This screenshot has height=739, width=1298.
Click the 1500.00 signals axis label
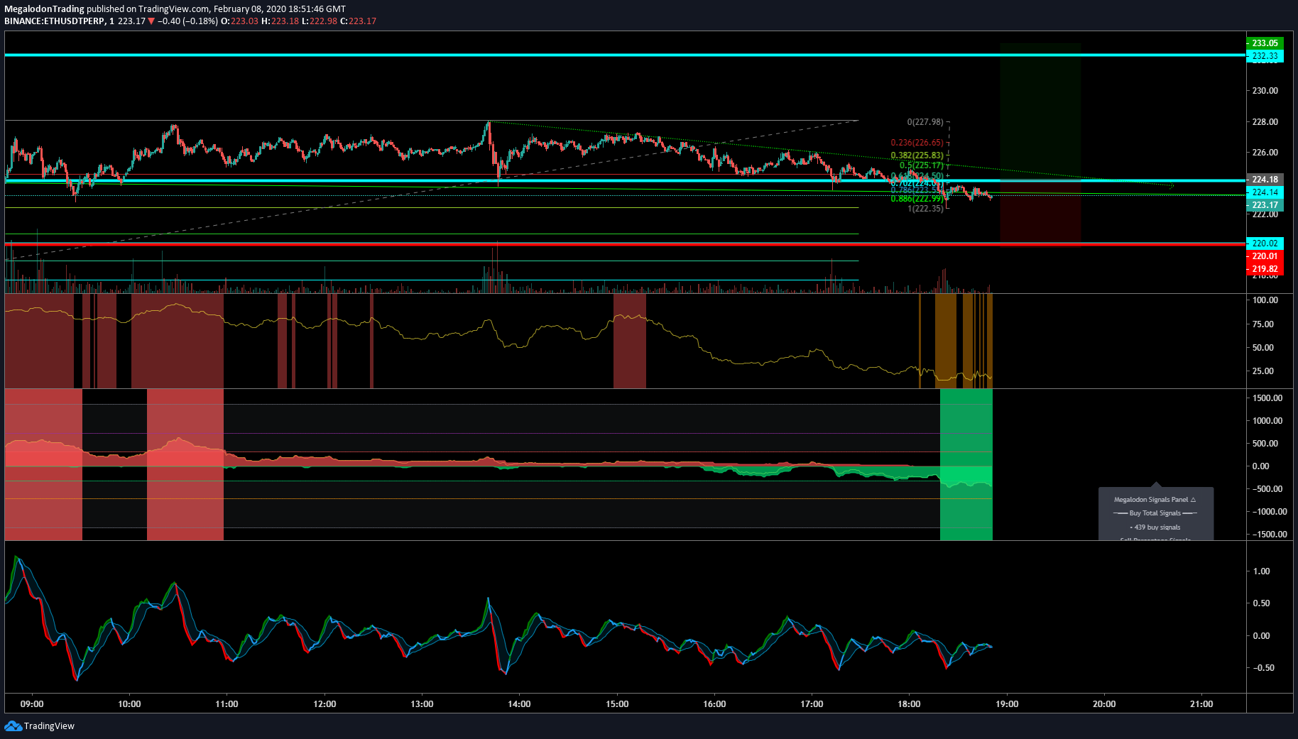coord(1267,398)
